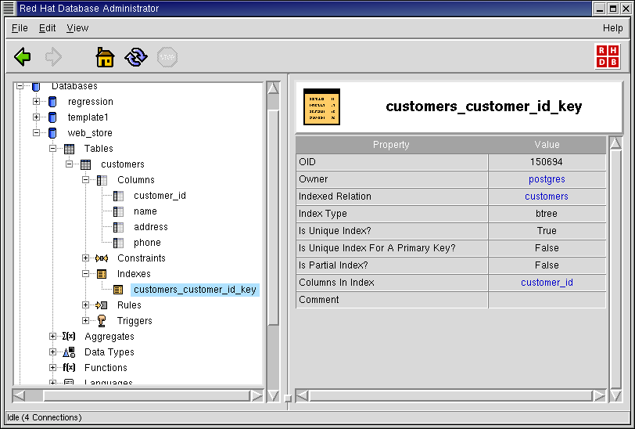This screenshot has height=429, width=635.
Task: Expand the regression database node
Action: click(37, 101)
